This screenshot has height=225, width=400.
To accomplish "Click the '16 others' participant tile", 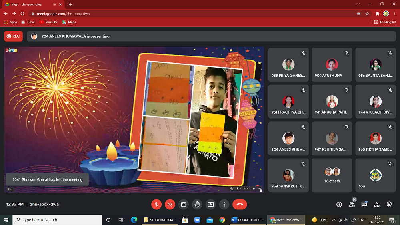I will click(332, 175).
